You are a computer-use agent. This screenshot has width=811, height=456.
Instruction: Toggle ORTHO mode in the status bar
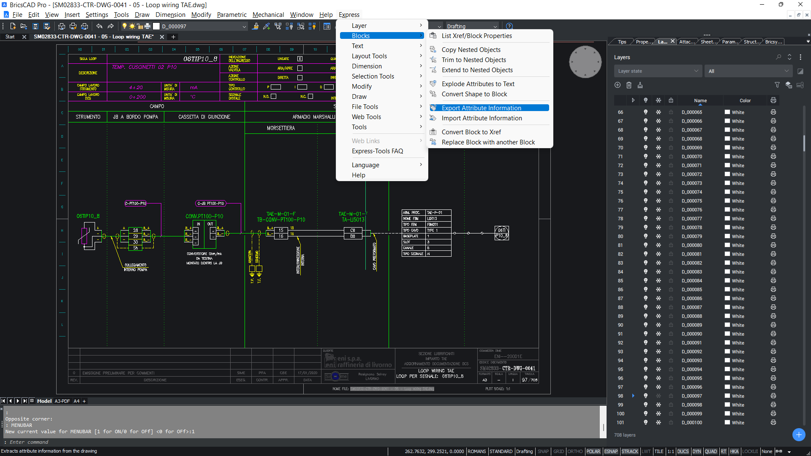(x=575, y=451)
